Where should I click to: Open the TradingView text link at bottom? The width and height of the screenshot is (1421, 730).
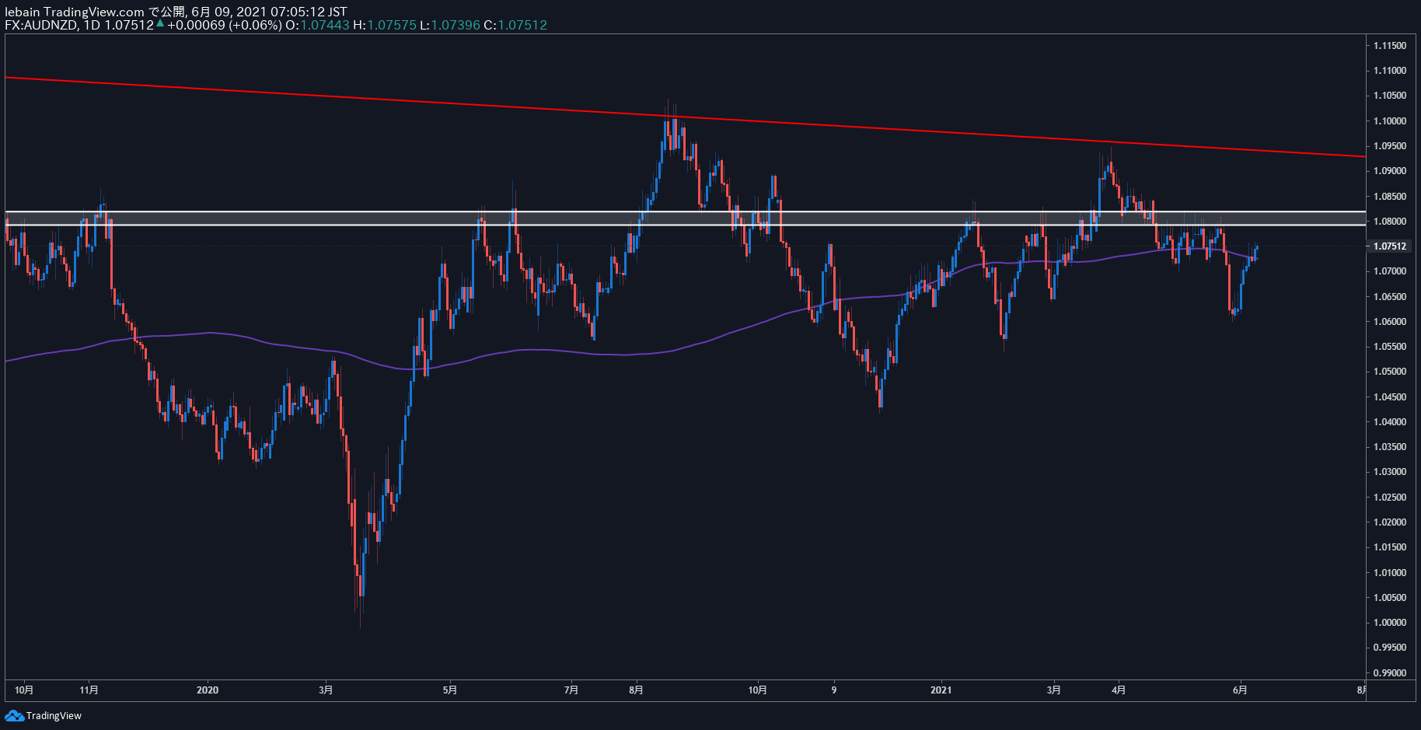tap(54, 715)
